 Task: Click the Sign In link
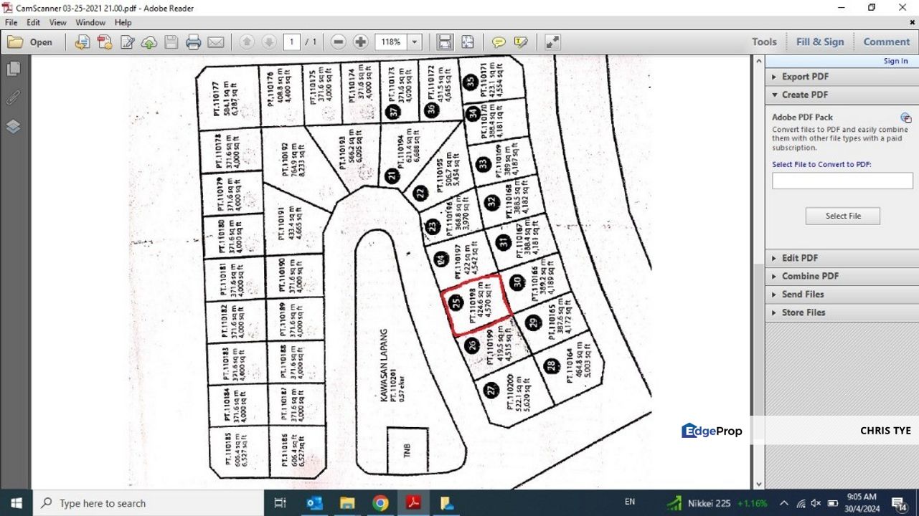(x=895, y=61)
